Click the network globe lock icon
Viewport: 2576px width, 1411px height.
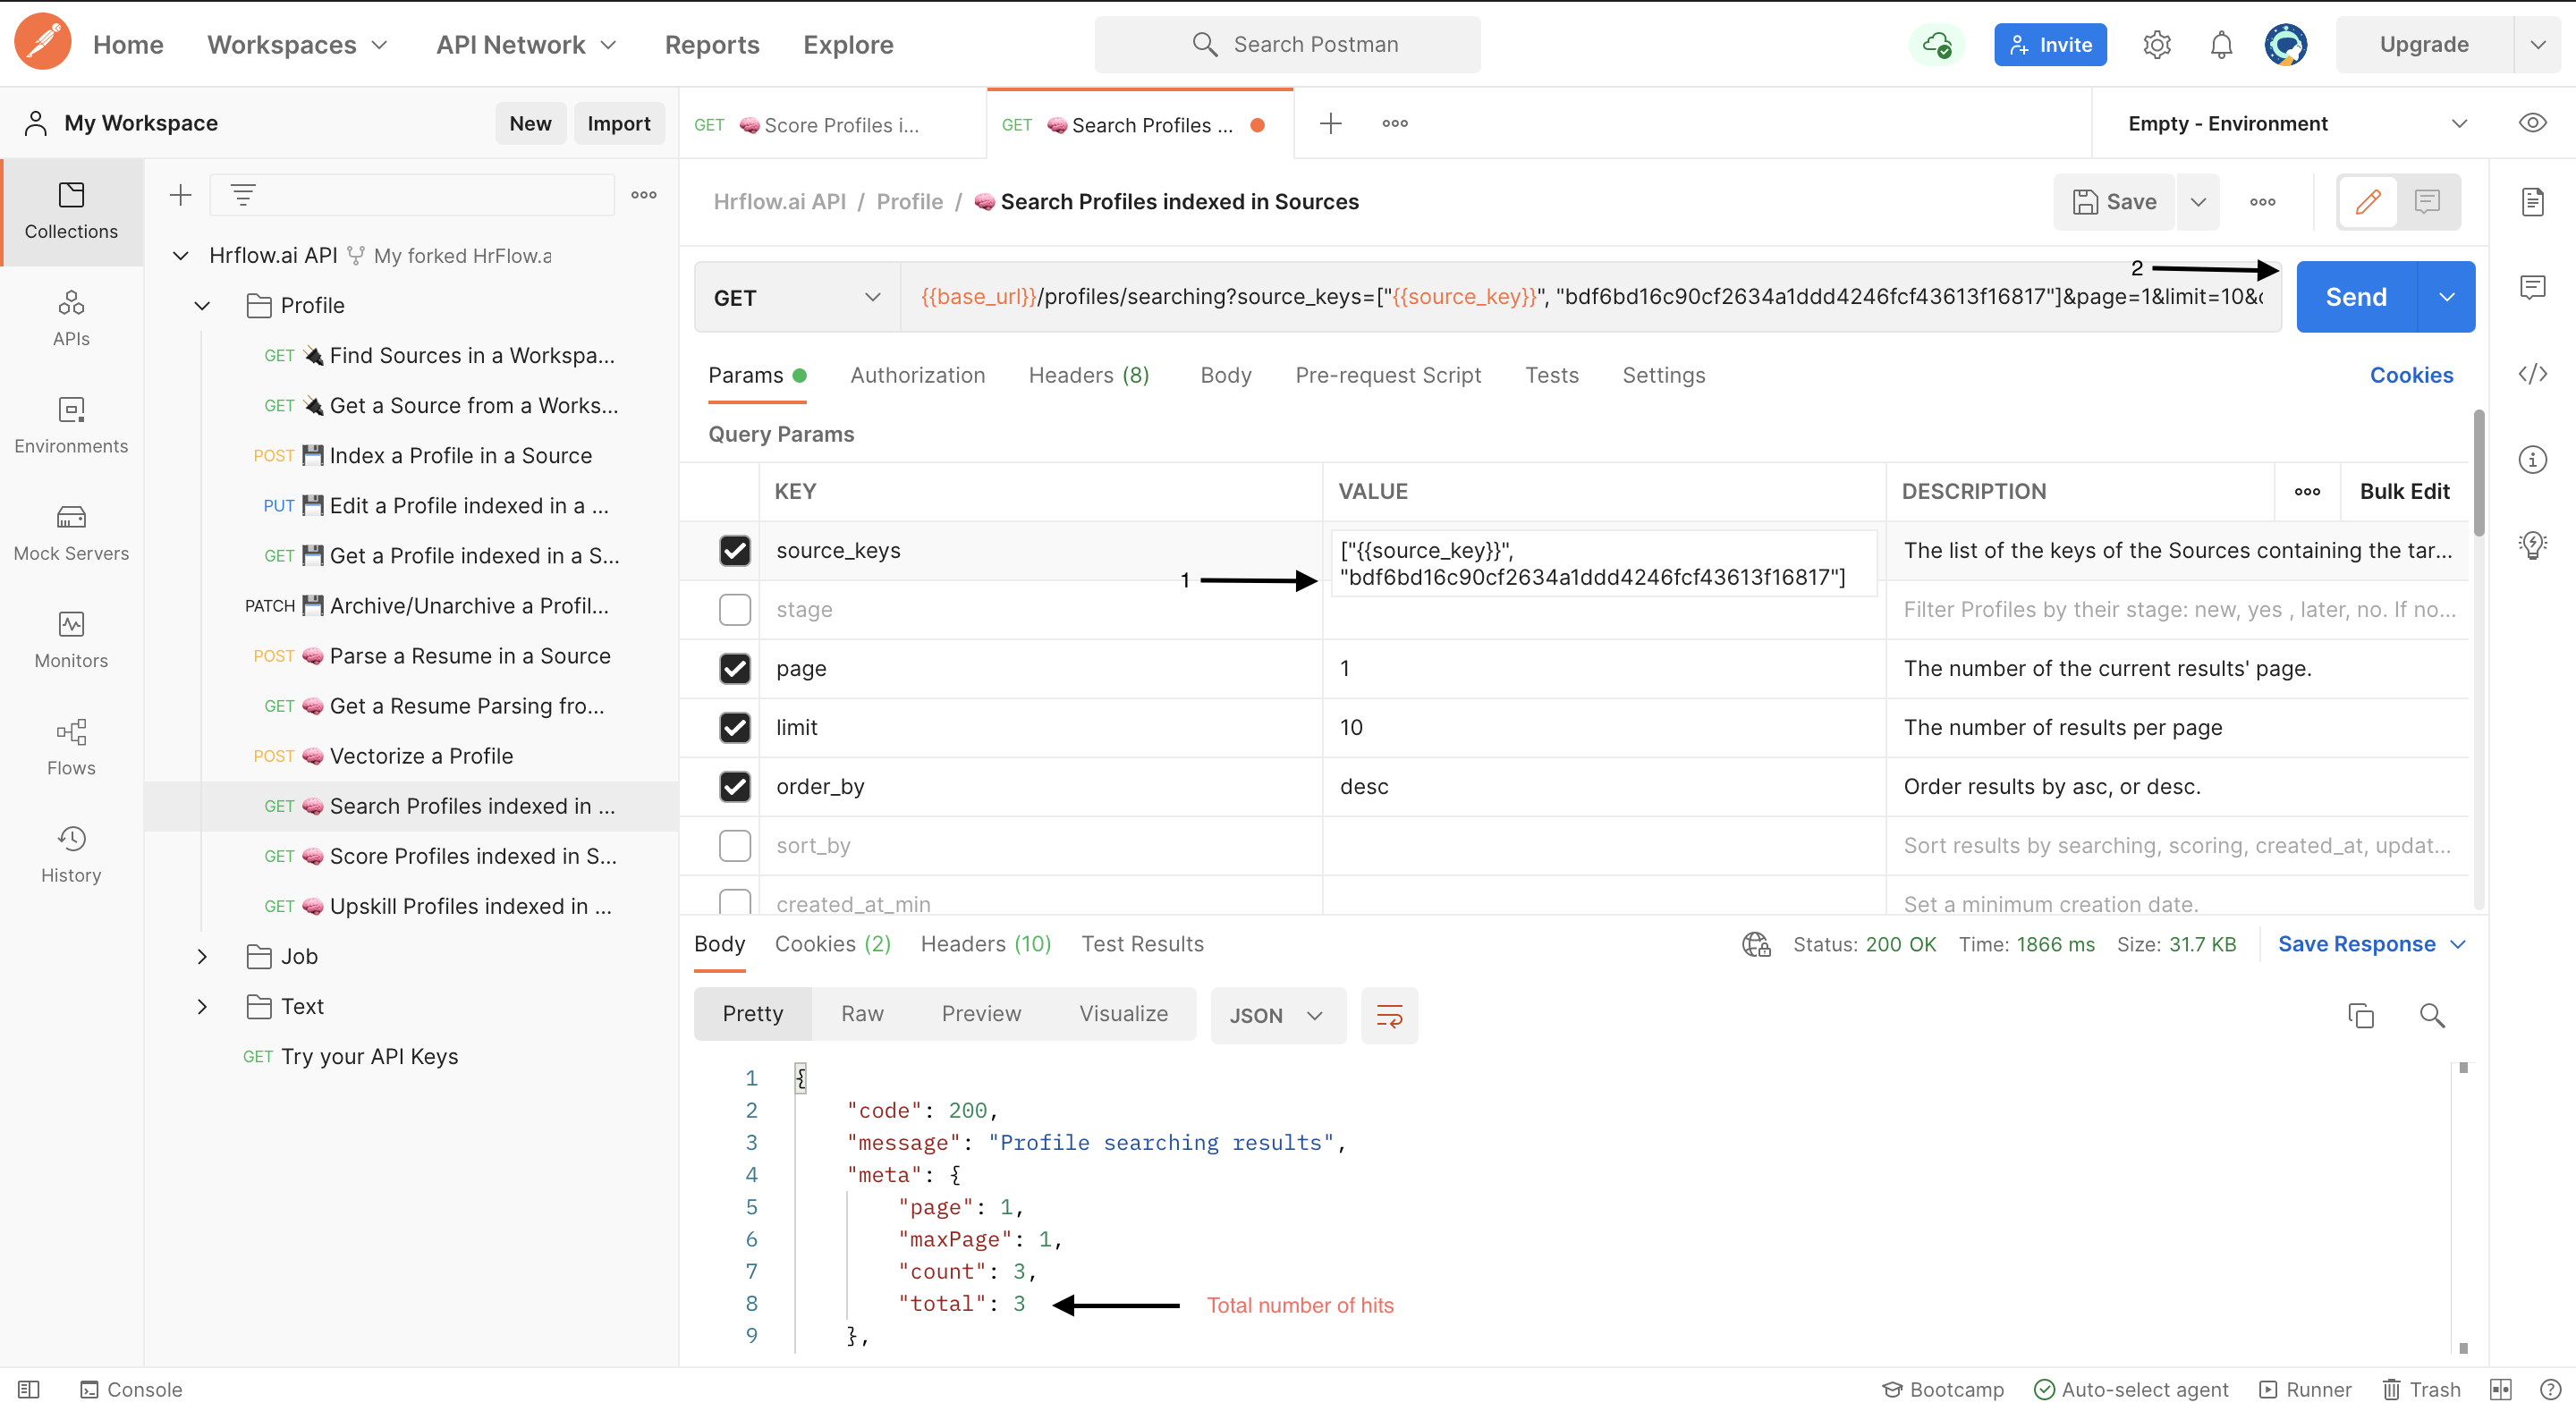click(1756, 944)
